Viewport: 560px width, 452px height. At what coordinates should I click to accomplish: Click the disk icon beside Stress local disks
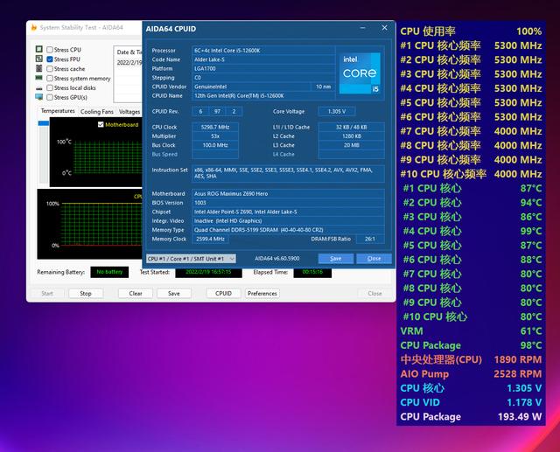(x=39, y=88)
